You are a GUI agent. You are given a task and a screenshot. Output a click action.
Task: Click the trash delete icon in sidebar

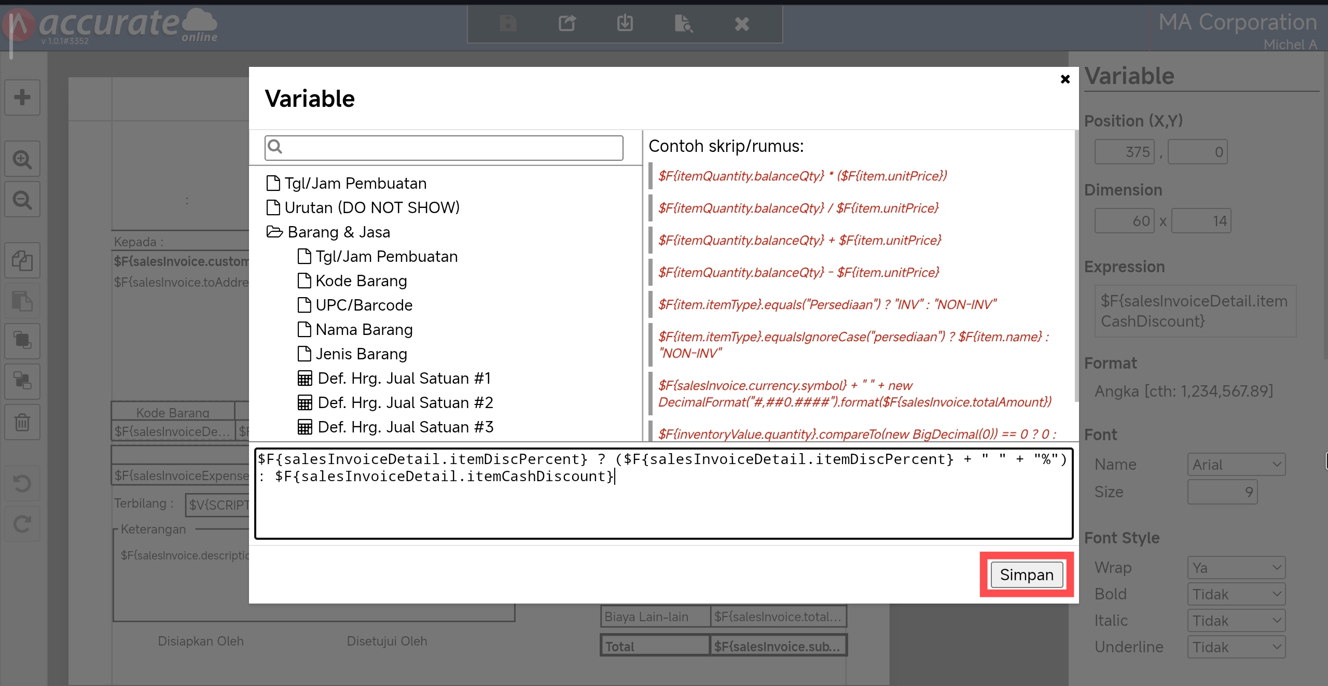pyautogui.click(x=22, y=422)
